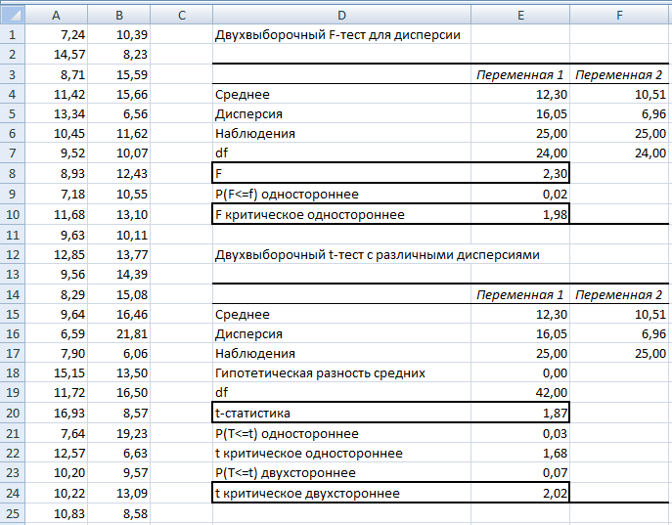
Task: Click cell A2 containing 14,57
Action: click(x=56, y=55)
